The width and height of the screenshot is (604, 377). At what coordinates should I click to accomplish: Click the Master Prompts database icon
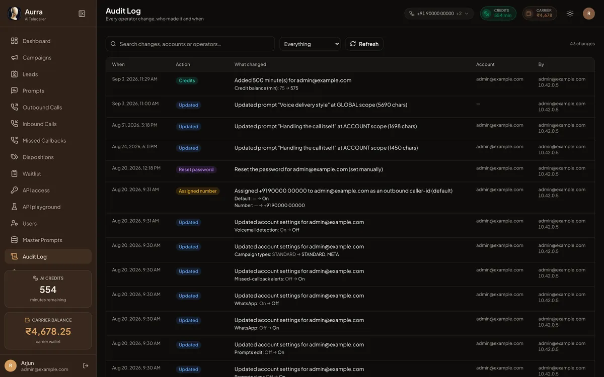click(x=14, y=240)
